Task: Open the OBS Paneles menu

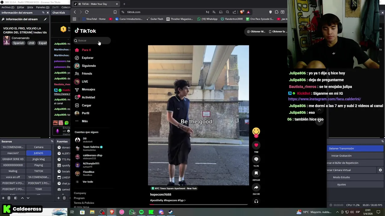Action: coord(43,7)
